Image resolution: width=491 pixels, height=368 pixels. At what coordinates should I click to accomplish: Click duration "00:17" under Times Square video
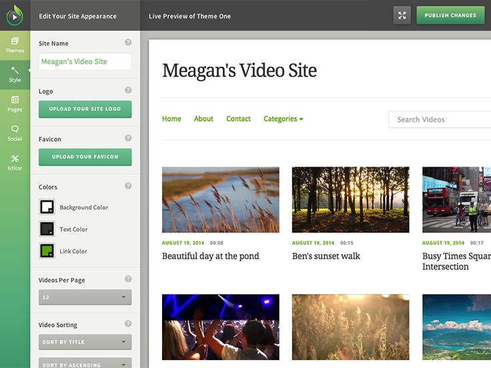(x=477, y=243)
